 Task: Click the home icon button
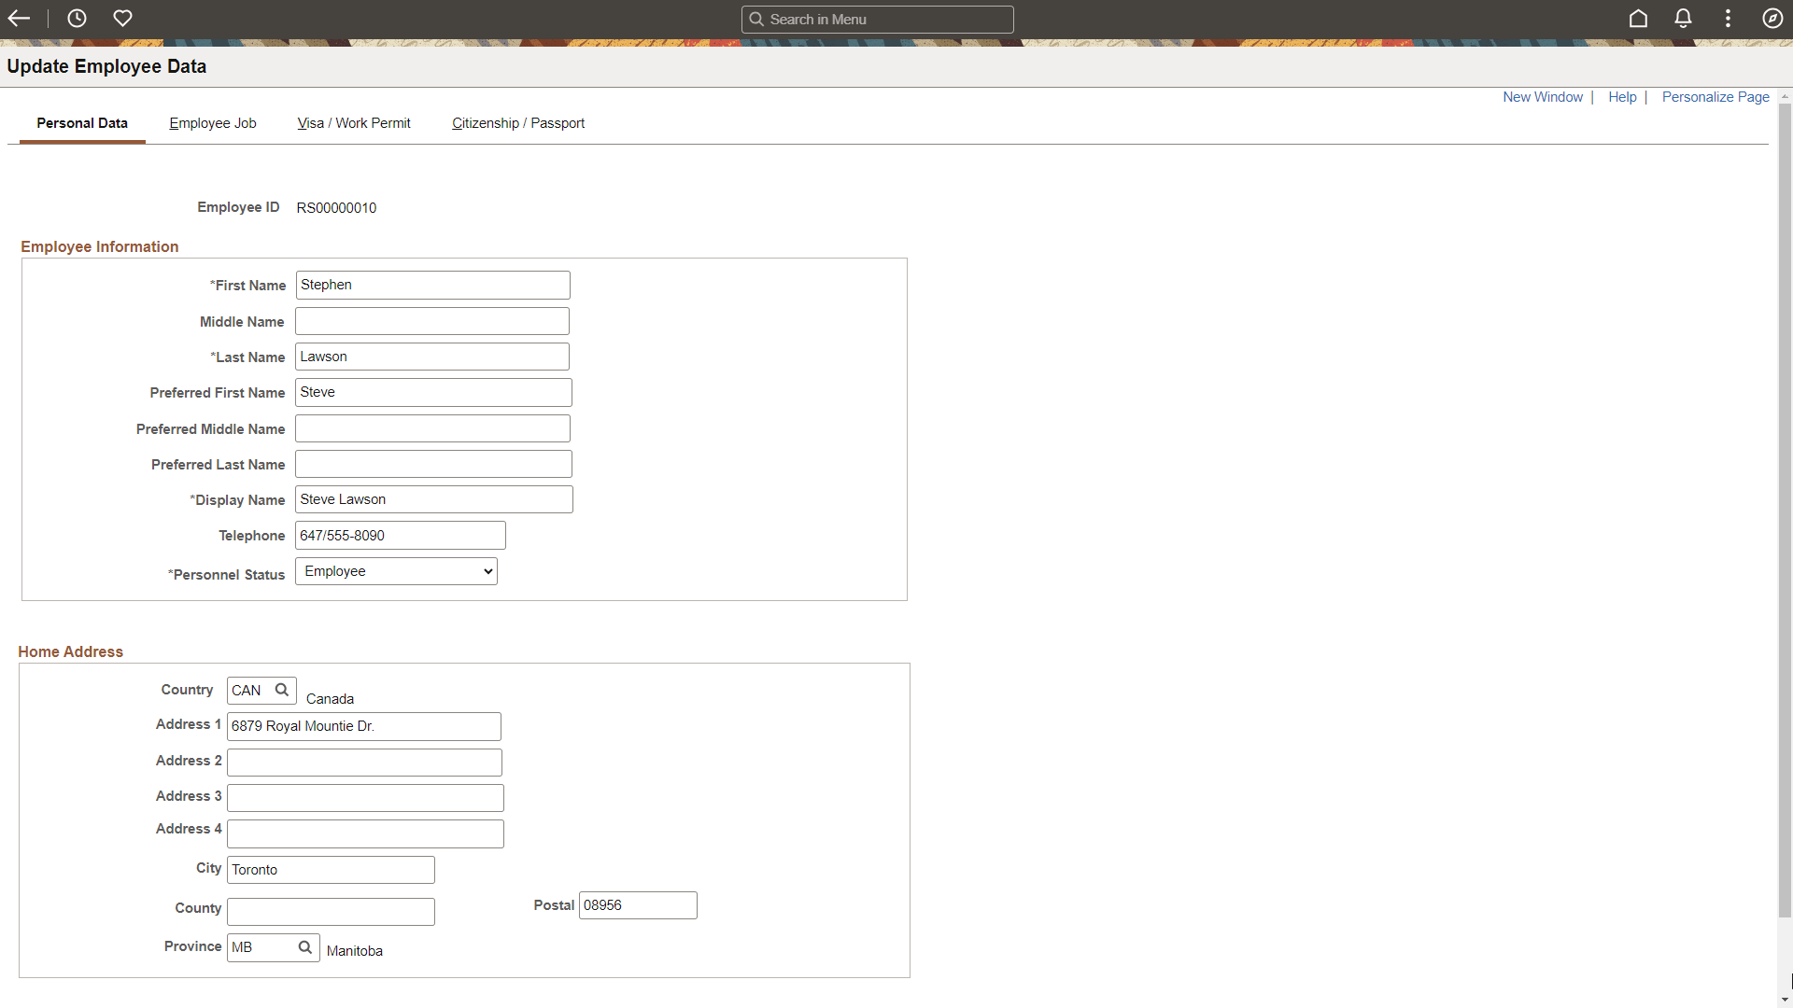pyautogui.click(x=1639, y=19)
